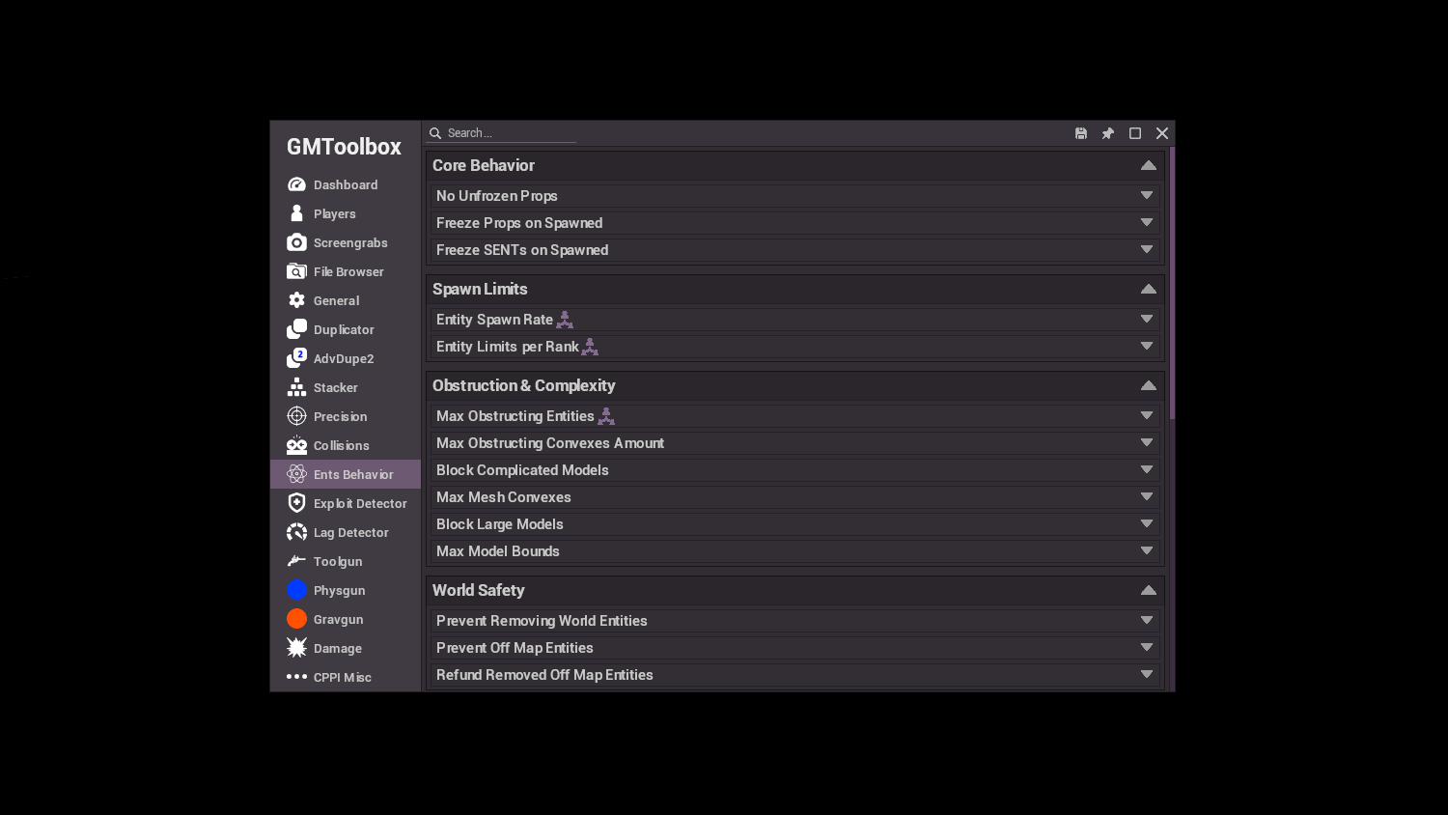
Task: Expand Max Obstructing Entities row
Action: click(795, 416)
